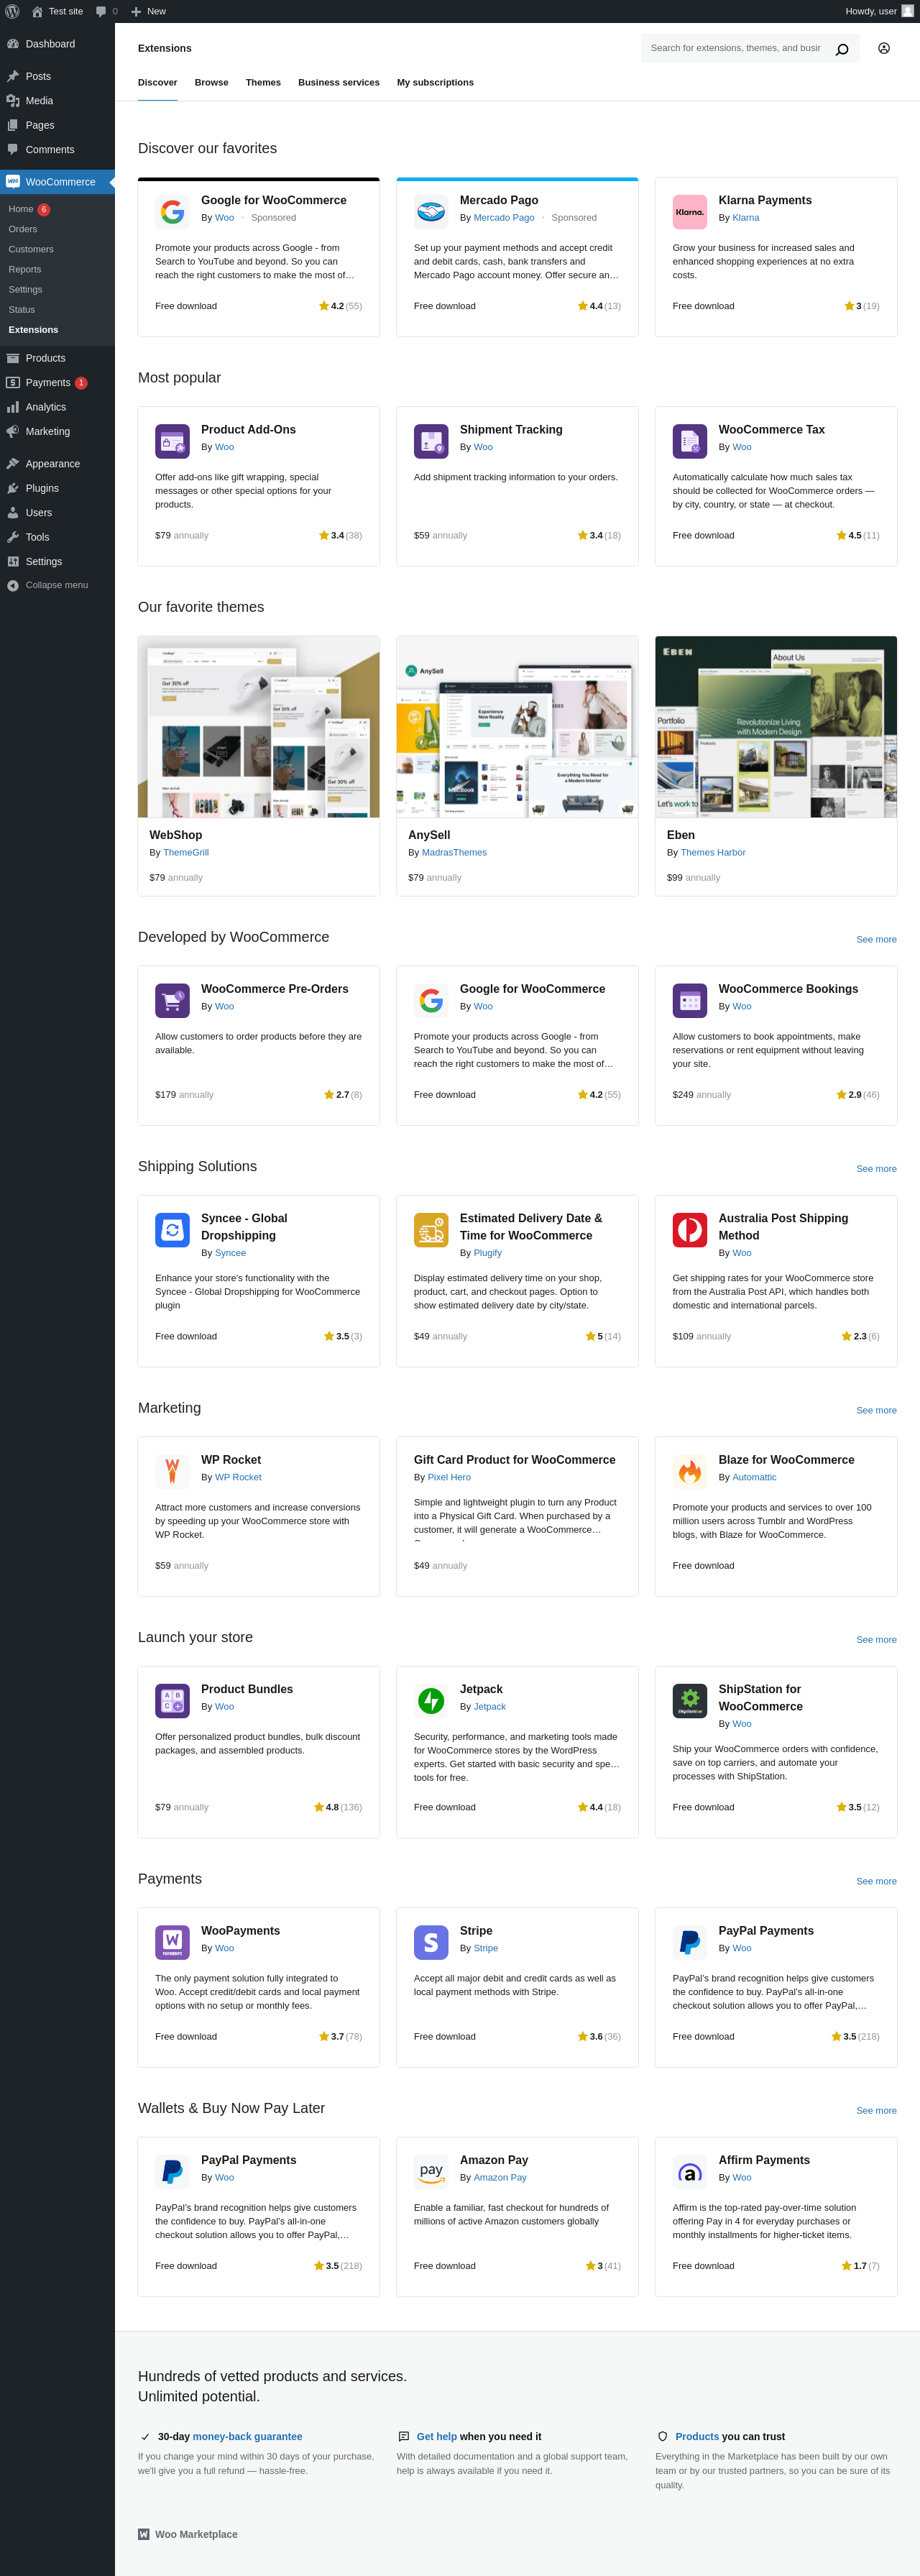The width and height of the screenshot is (920, 2576).
Task: Click the Shipment Tracking extension icon
Action: tap(431, 441)
